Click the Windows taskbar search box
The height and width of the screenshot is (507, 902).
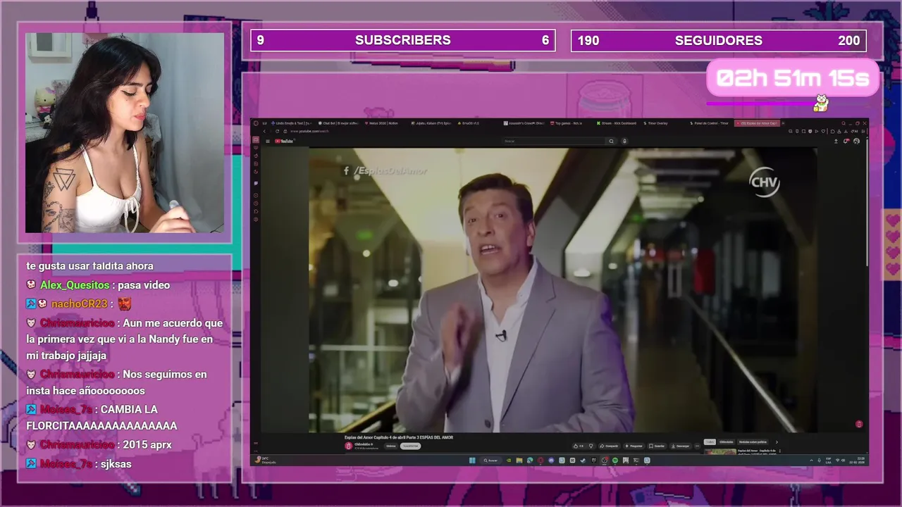490,461
